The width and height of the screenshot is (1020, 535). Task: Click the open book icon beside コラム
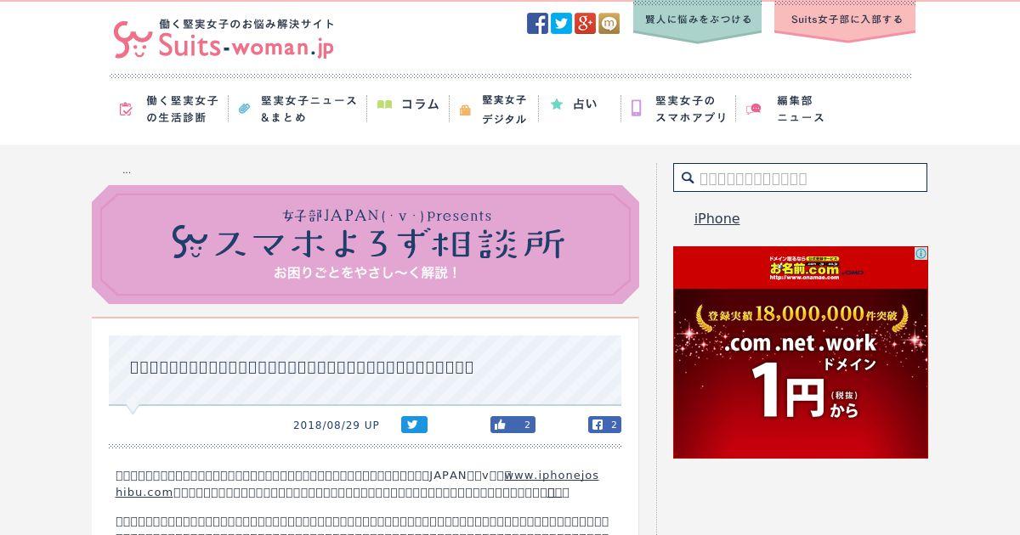(384, 104)
